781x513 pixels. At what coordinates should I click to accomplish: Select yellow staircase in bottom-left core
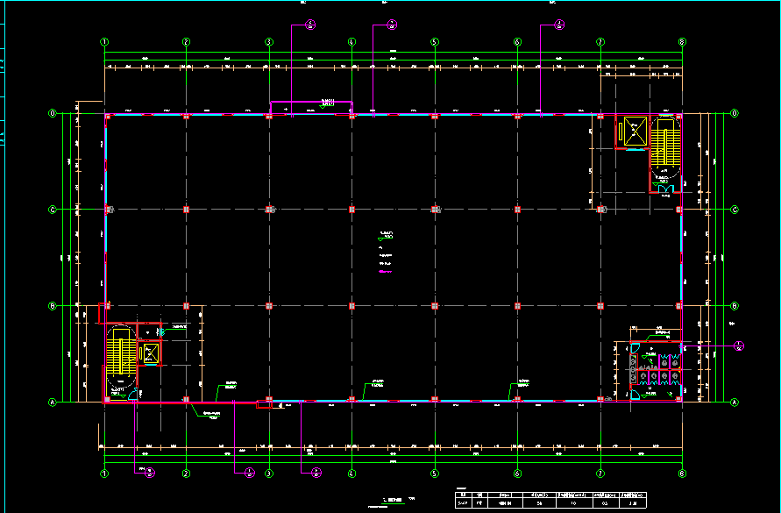click(x=117, y=353)
